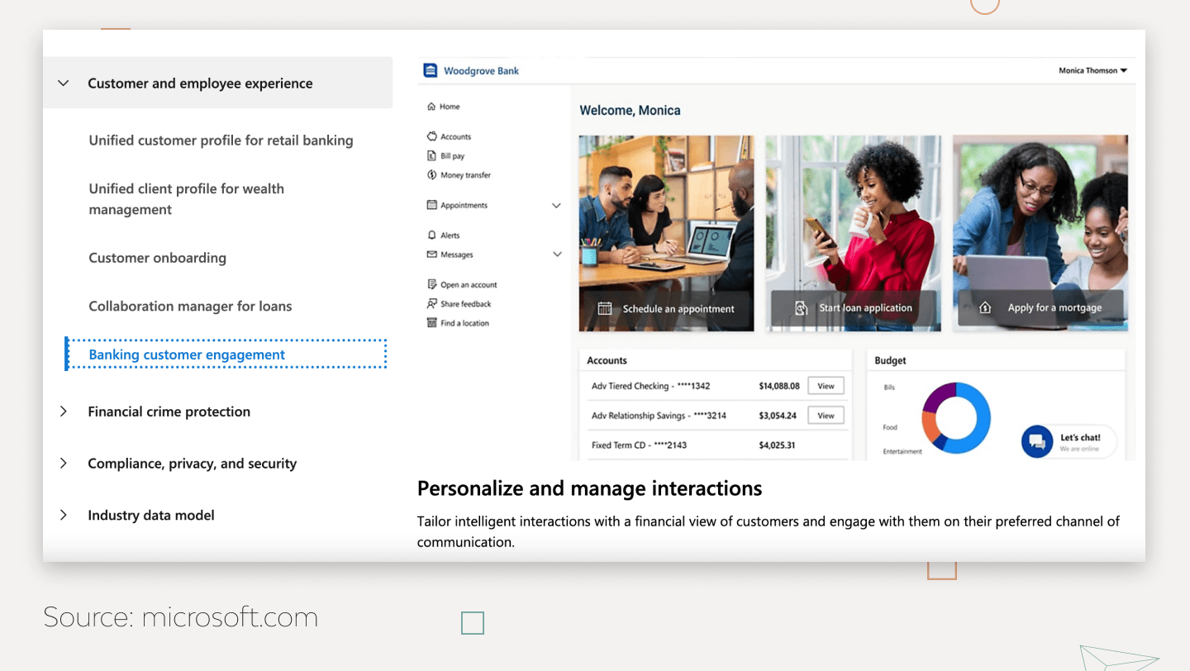Select Unified customer profile for retail banking
The width and height of the screenshot is (1190, 671).
pyautogui.click(x=221, y=140)
